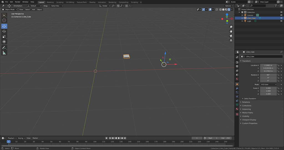The image size is (284, 150).
Task: Open World properties tab
Action: click(237, 79)
